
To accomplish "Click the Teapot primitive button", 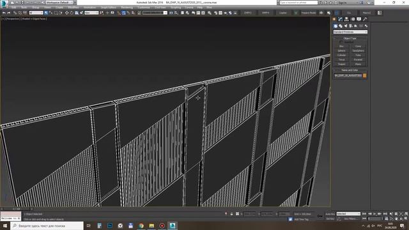I will pos(341,64).
